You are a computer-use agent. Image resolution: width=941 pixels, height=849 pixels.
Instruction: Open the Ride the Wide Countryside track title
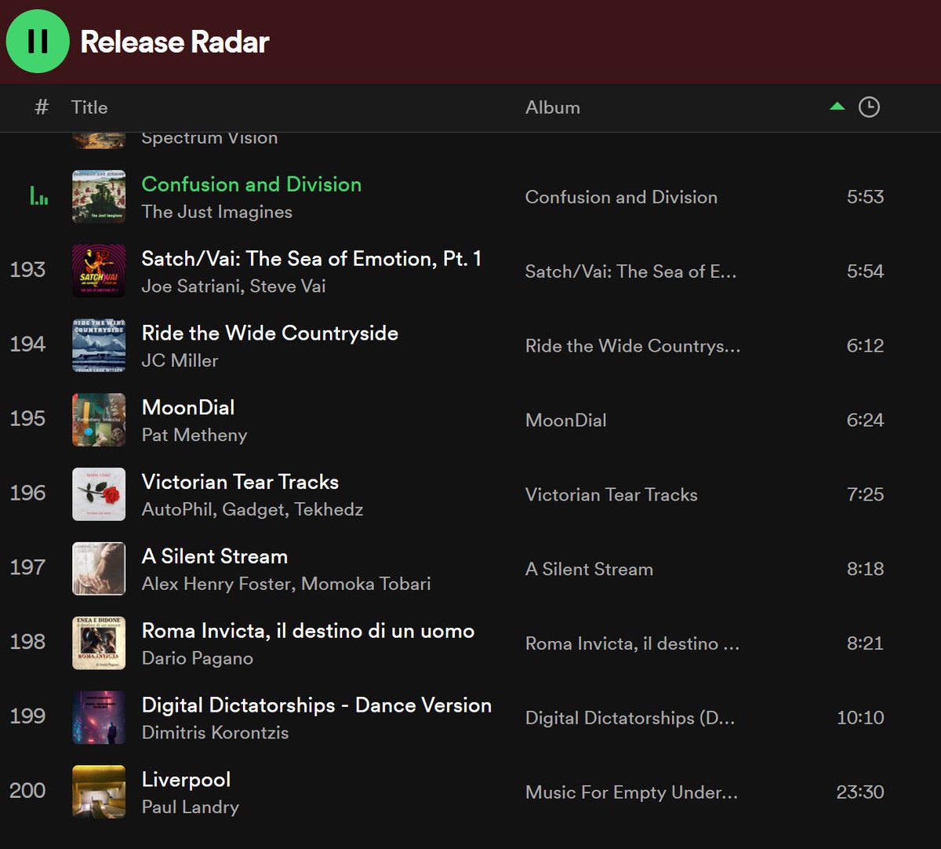click(270, 333)
